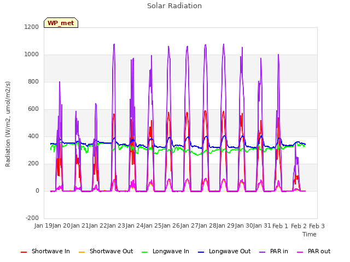Click the blue Longwave Out color marker
This screenshot has width=350, height=262.
click(x=201, y=252)
